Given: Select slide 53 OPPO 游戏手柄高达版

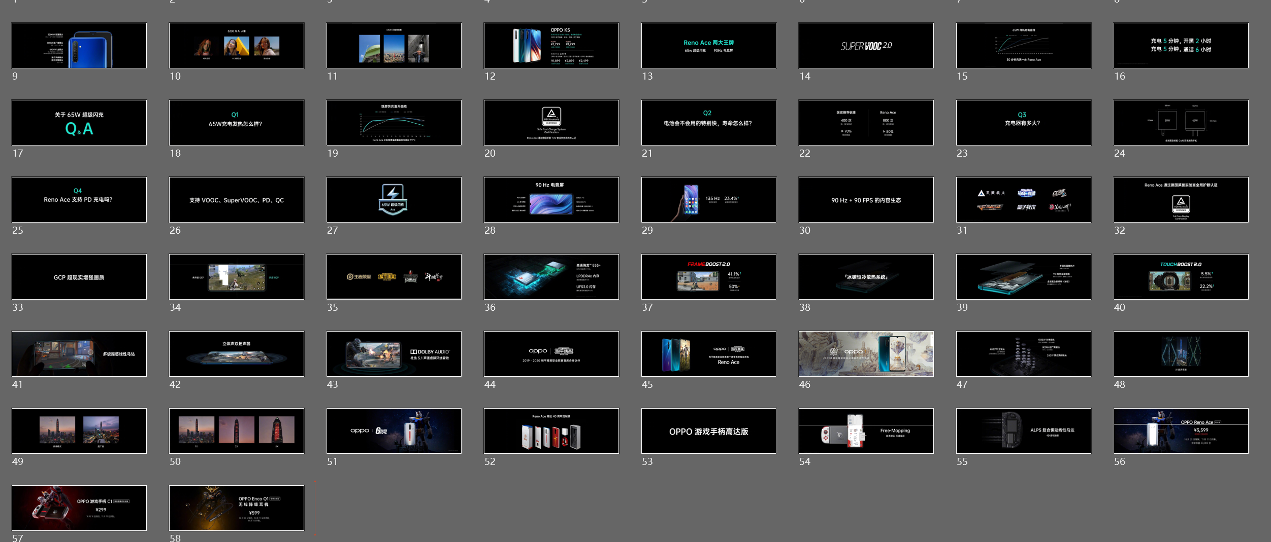Looking at the screenshot, I should tap(709, 431).
